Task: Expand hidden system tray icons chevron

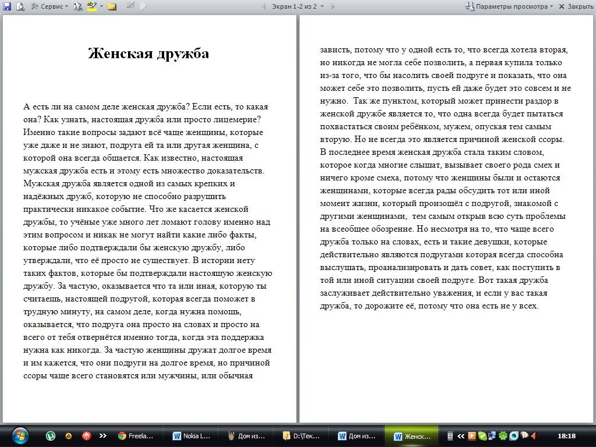Action: (x=461, y=436)
